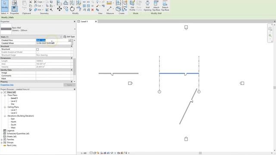Collapse the Structural properties group
276x155 pixels.
tap(72, 46)
